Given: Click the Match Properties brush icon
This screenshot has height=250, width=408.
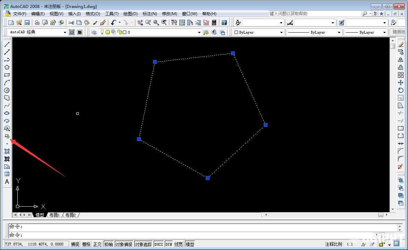Looking at the screenshot, I should (95, 23).
